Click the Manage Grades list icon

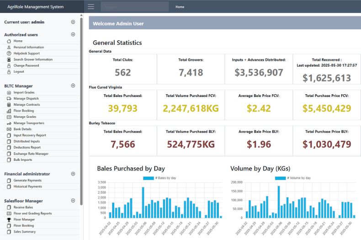pos(9,117)
